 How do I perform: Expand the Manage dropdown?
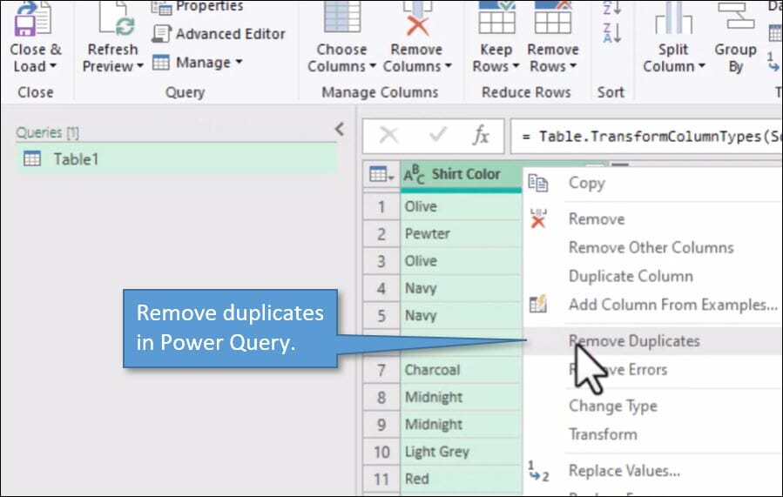point(199,63)
